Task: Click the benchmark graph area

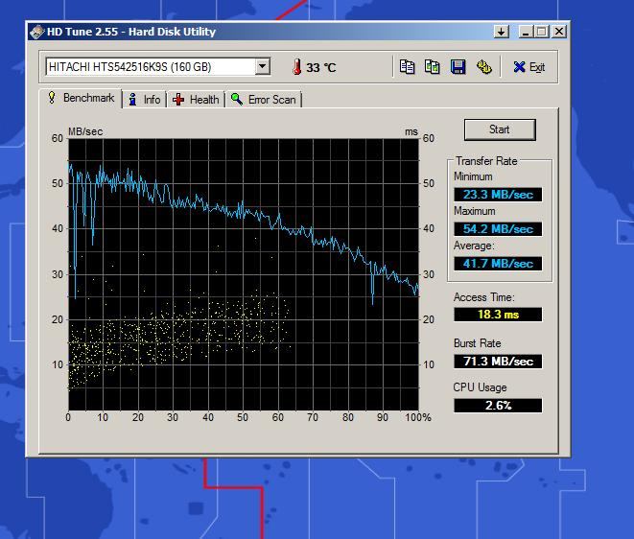Action: (x=244, y=274)
